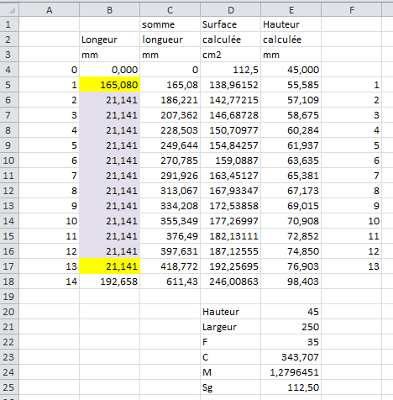
Task: Click cell with value 74,850
Action: pos(291,251)
